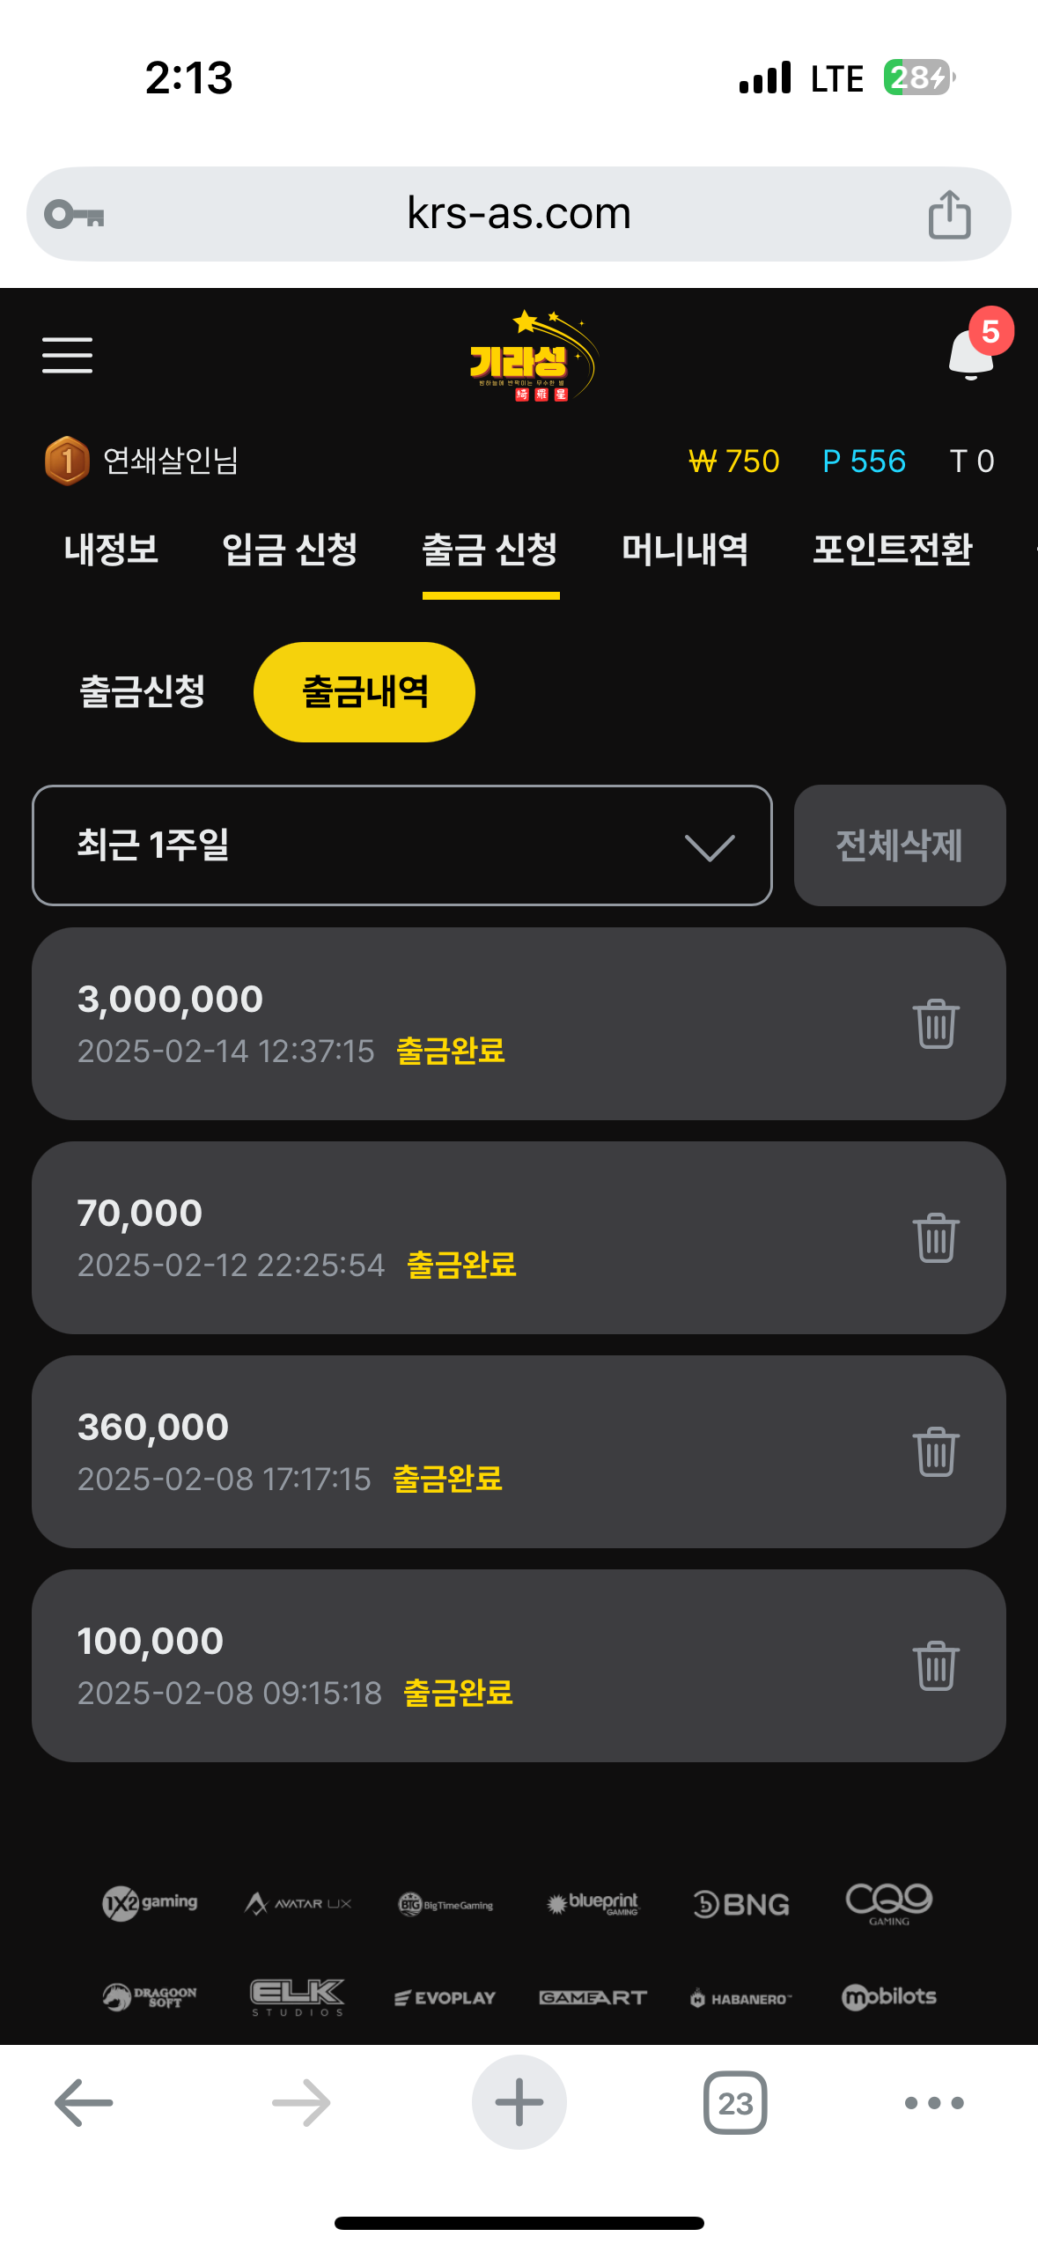Expand the 최근 1주일 period dropdown
The image size is (1038, 2251).
[x=402, y=845]
